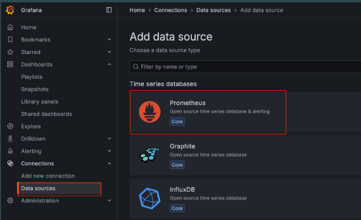This screenshot has width=361, height=220.
Task: Select the Prometheus flame logo
Action: coord(150,112)
